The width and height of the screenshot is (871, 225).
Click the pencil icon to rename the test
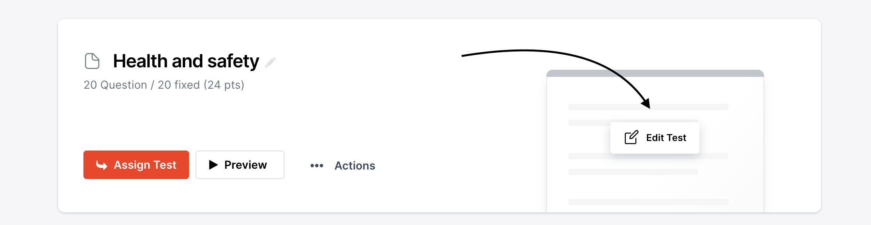click(x=271, y=62)
